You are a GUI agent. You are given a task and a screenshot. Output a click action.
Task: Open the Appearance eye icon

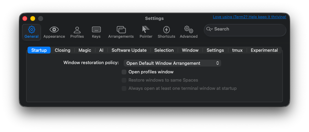pos(54,29)
